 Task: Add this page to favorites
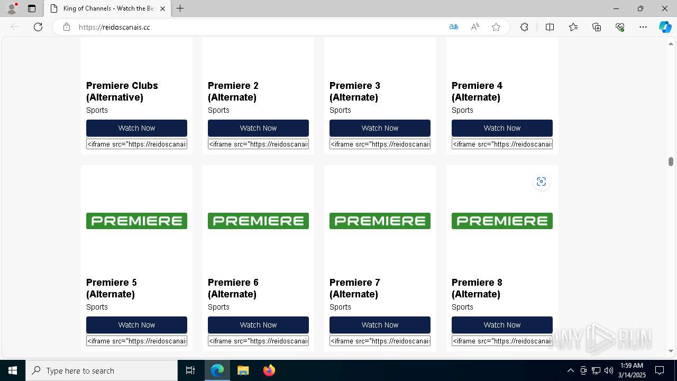[496, 27]
